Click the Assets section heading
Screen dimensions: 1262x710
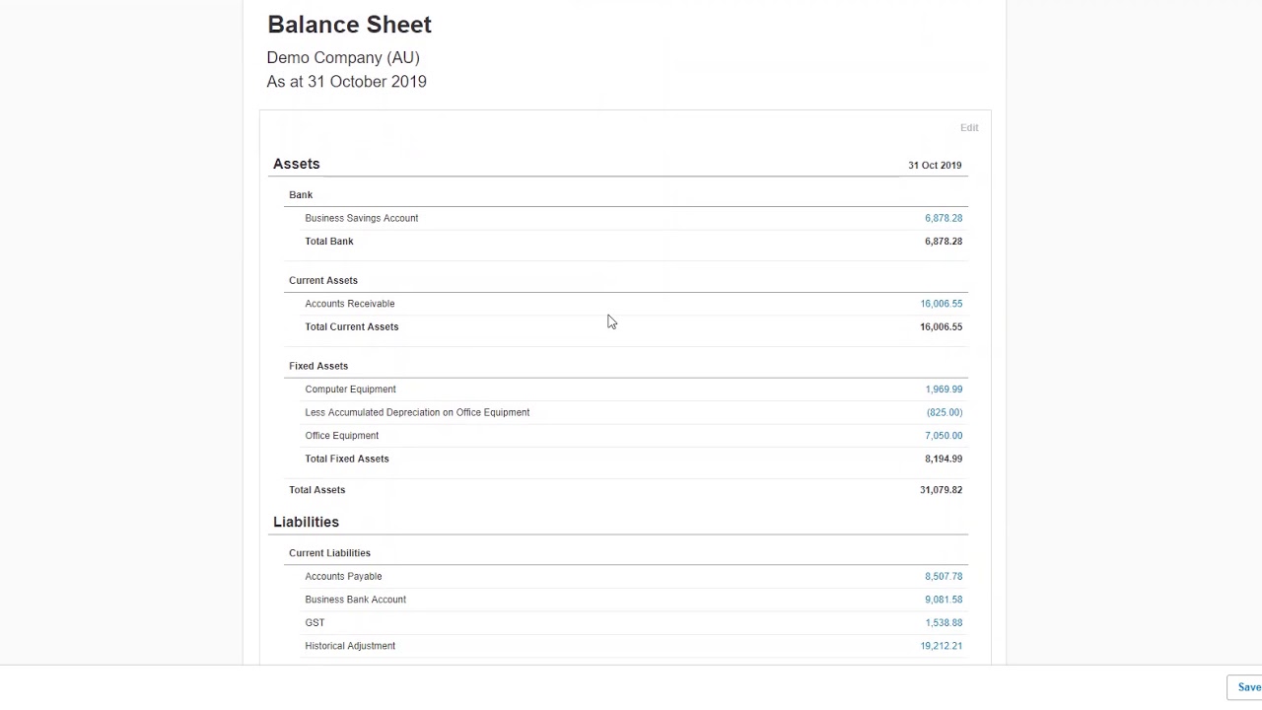296,165
